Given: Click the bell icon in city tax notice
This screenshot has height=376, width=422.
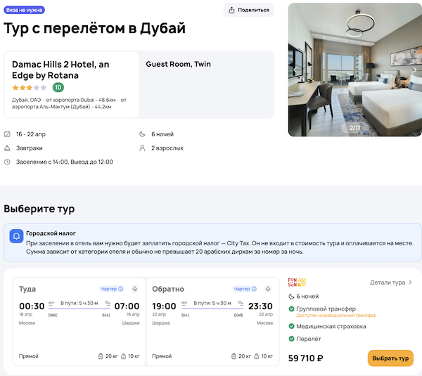Looking at the screenshot, I should pyautogui.click(x=15, y=237).
